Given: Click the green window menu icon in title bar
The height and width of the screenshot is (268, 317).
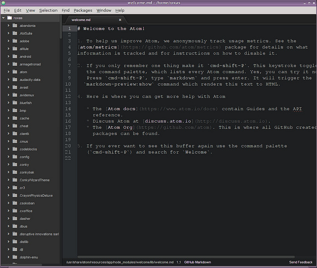Looking at the screenshot, I should (x=3, y=3).
